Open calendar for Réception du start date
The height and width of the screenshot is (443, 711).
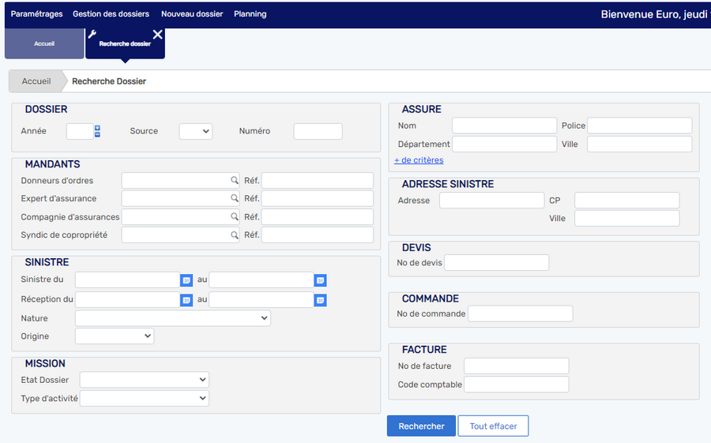tap(186, 300)
